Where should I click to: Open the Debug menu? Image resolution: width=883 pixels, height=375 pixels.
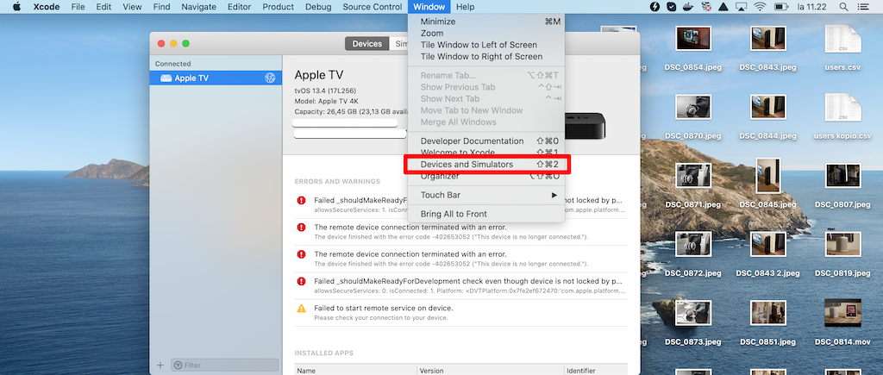[x=318, y=7]
